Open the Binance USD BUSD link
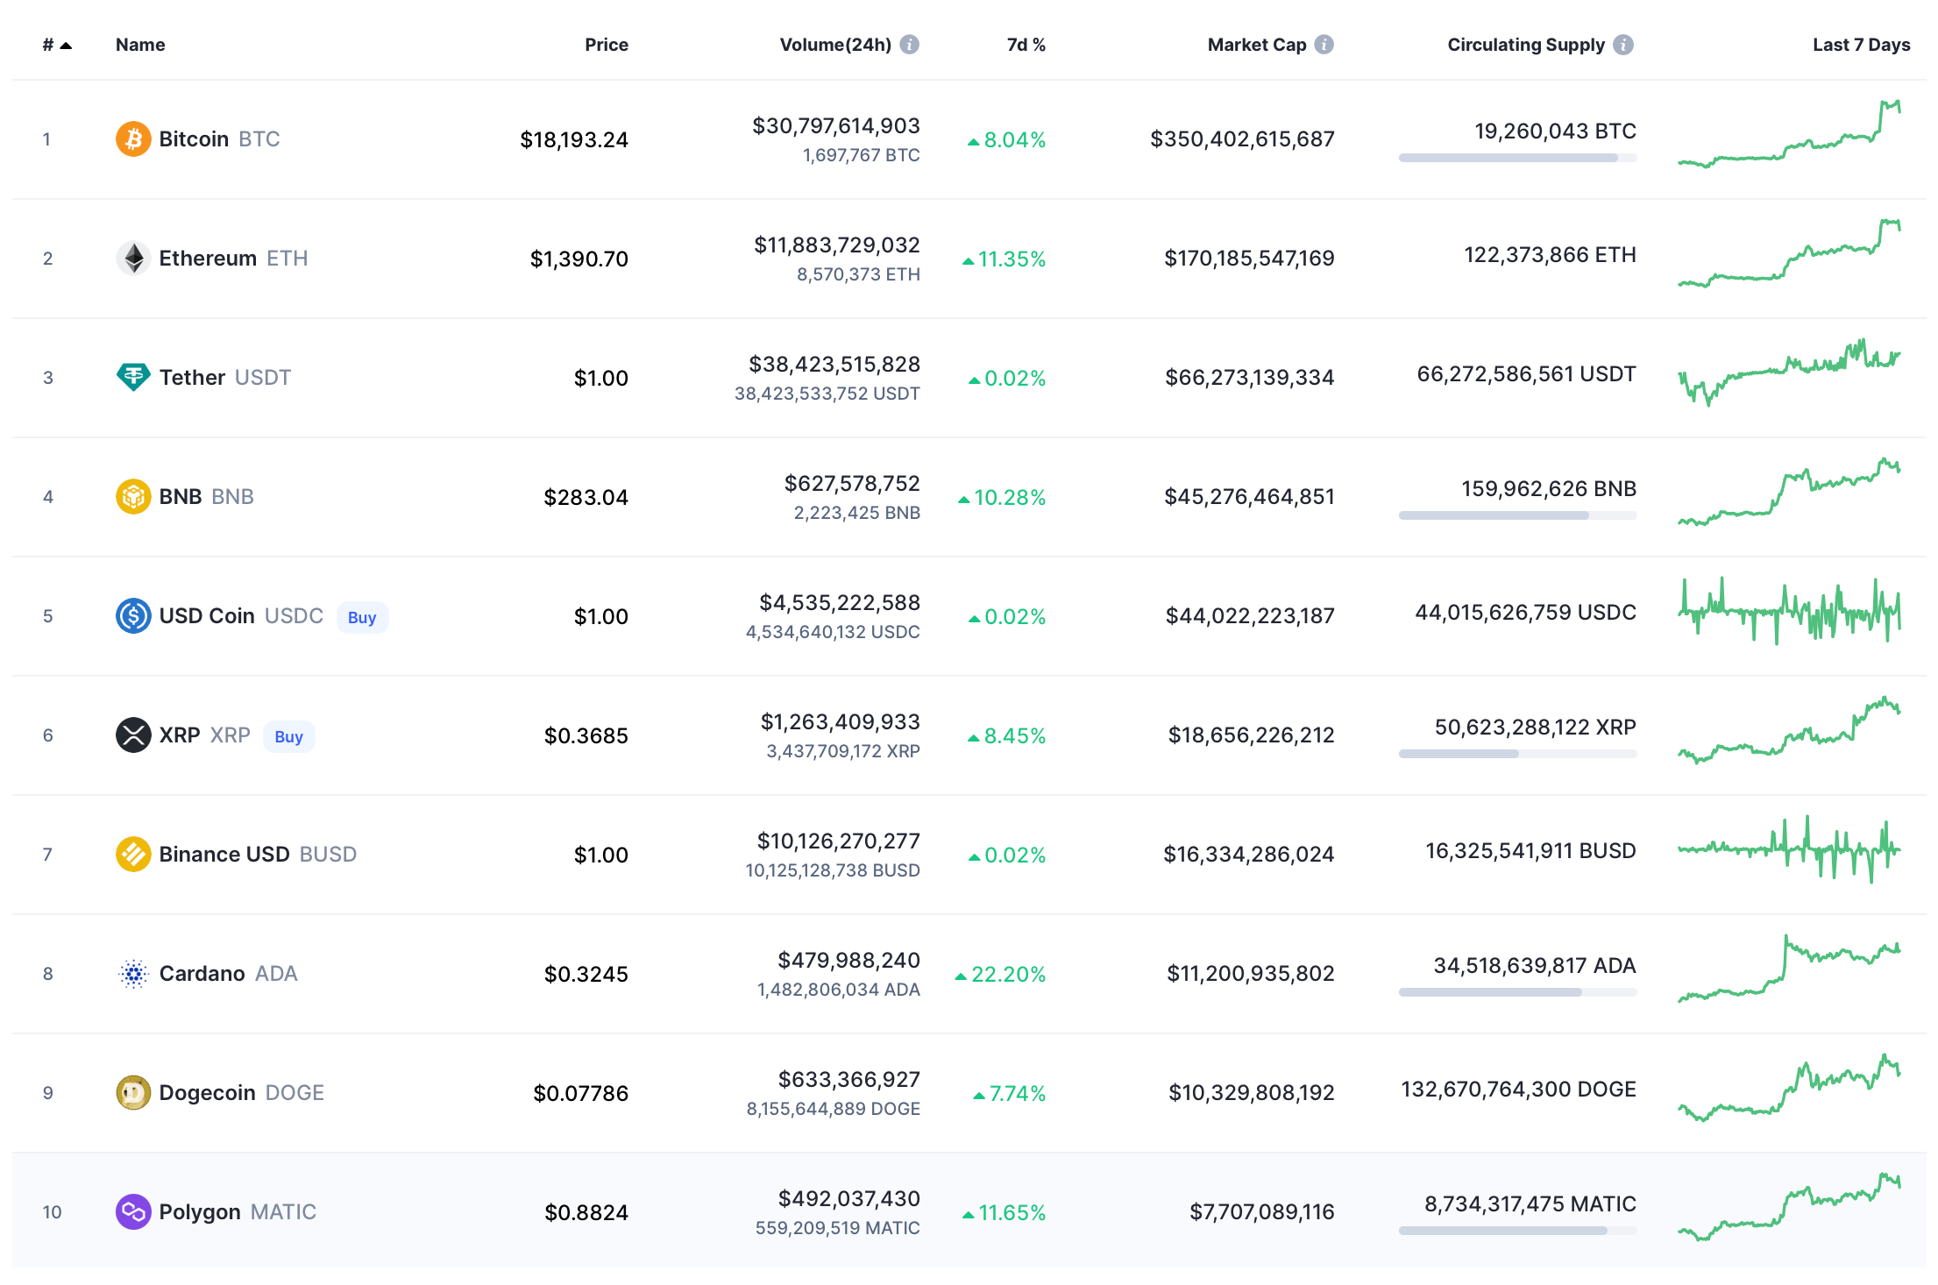Image resolution: width=1938 pixels, height=1285 pixels. pos(258,854)
